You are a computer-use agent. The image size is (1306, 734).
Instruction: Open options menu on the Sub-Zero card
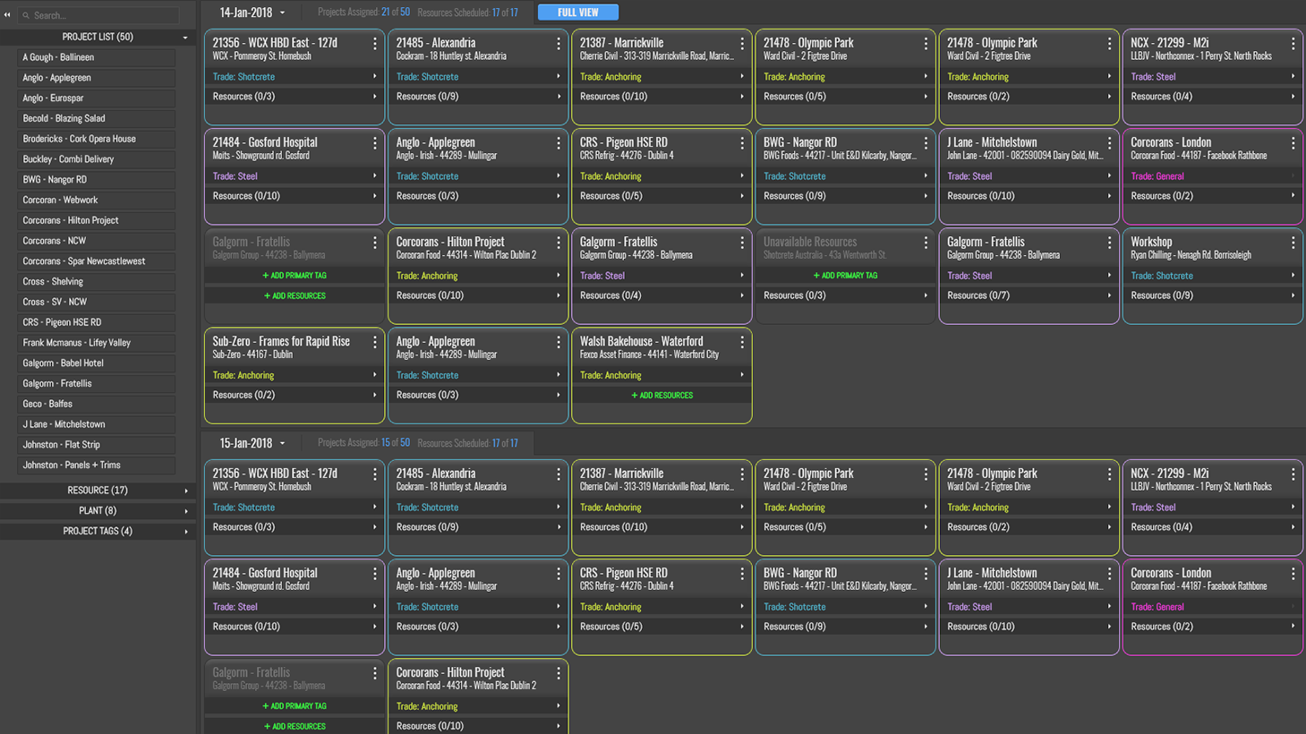375,342
